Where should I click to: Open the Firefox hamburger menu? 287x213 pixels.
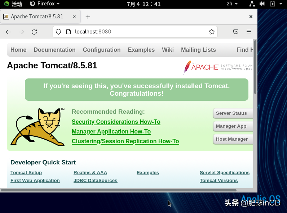(x=249, y=32)
